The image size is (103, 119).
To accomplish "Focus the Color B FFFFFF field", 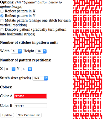I will coord(30,106).
